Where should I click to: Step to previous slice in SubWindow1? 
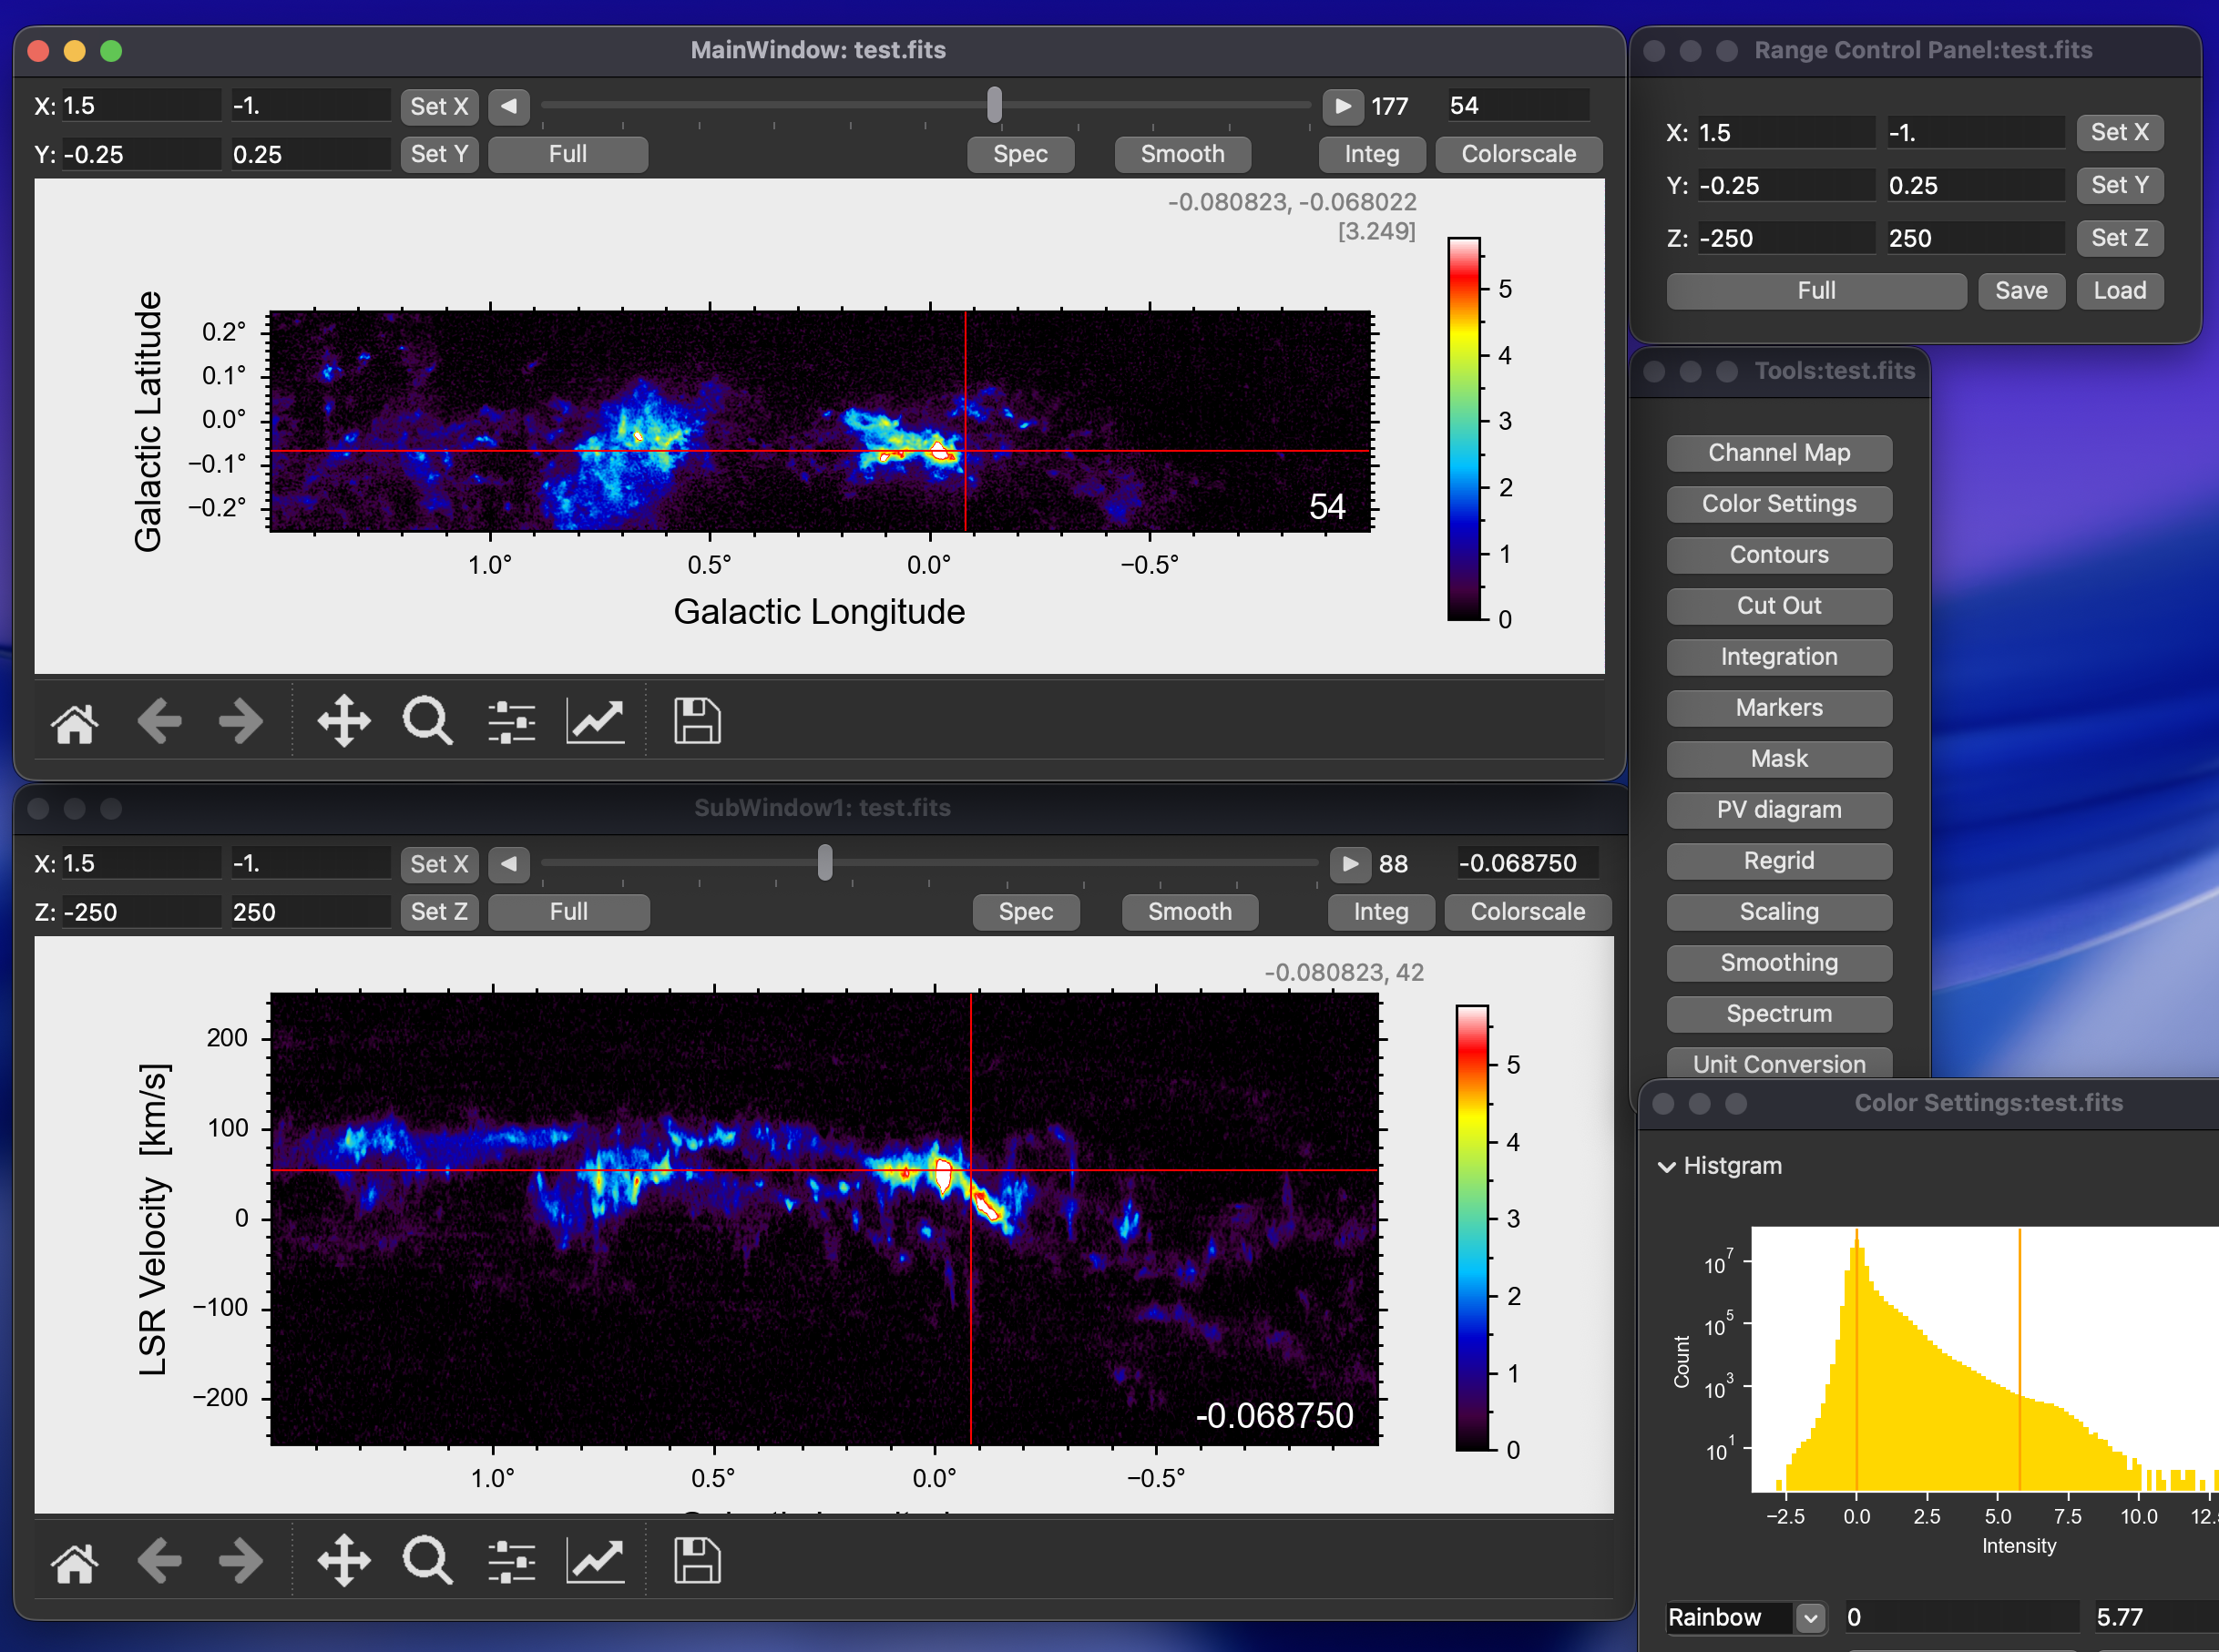(509, 864)
